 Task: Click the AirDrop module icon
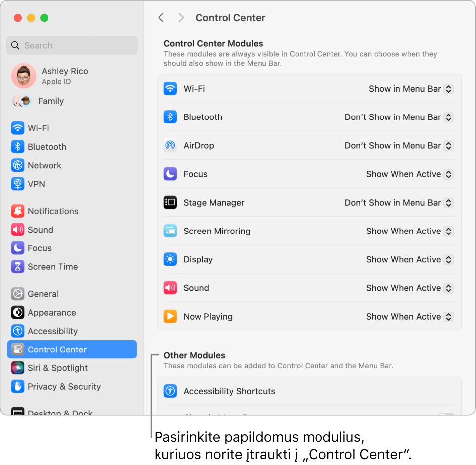[x=170, y=145]
